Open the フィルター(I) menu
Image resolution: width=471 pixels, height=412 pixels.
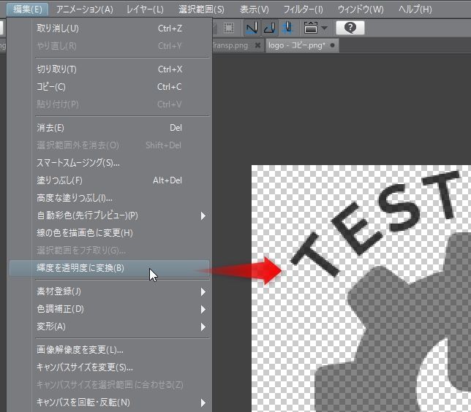click(x=303, y=9)
